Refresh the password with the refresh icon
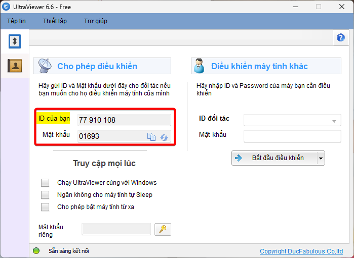 pos(164,137)
